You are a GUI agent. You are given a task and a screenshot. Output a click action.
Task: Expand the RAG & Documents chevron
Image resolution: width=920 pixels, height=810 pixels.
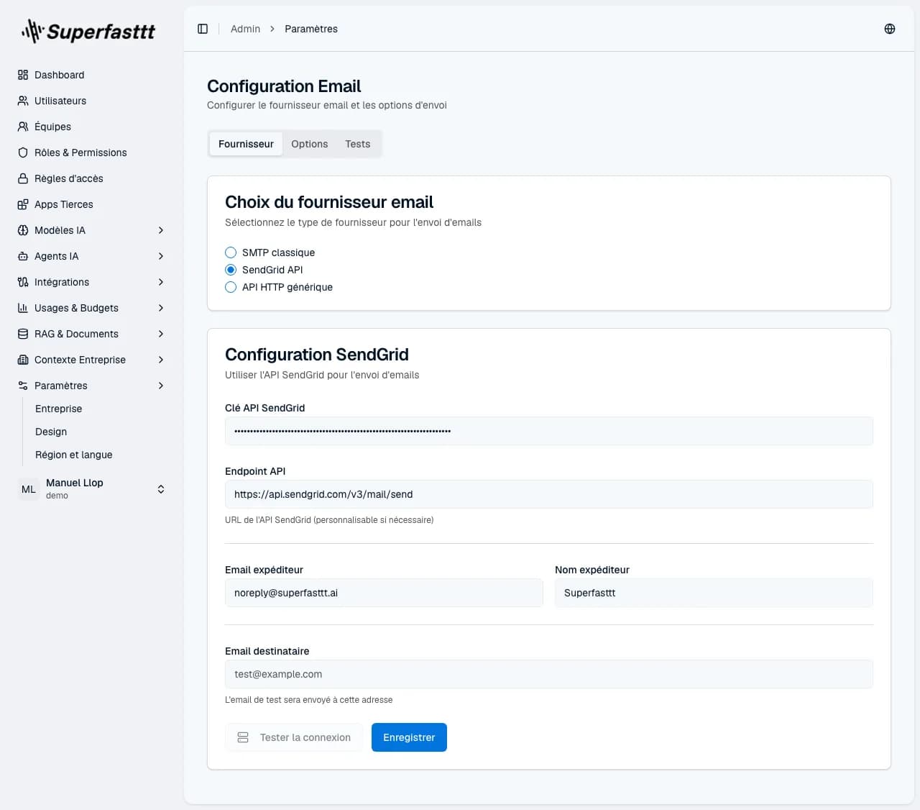[161, 334]
